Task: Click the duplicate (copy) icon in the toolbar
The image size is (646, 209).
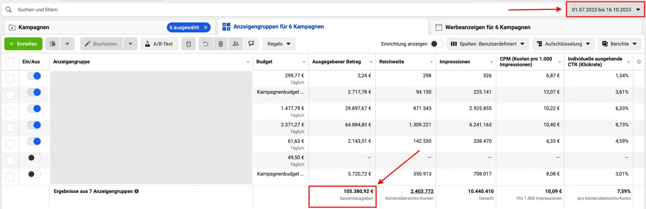Action: (x=52, y=44)
